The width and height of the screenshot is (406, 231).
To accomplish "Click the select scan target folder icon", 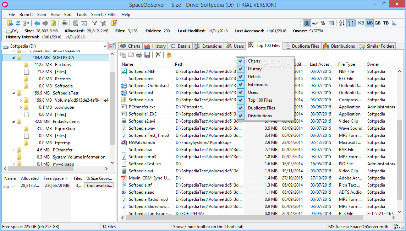I will coord(10,23).
